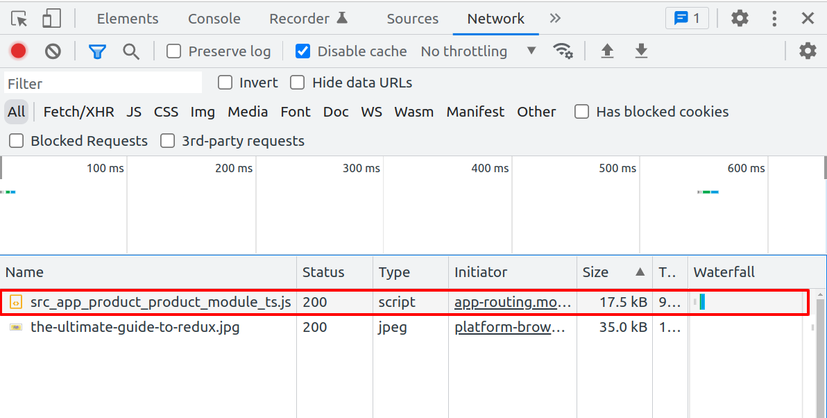Open DevTools main settings gear
The width and height of the screenshot is (827, 418).
coord(740,19)
